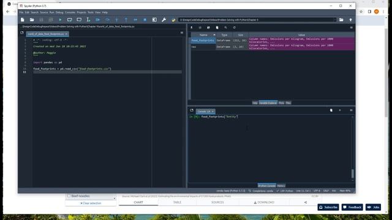Open the Projects menu
The image size is (392, 220).
coord(81,12)
